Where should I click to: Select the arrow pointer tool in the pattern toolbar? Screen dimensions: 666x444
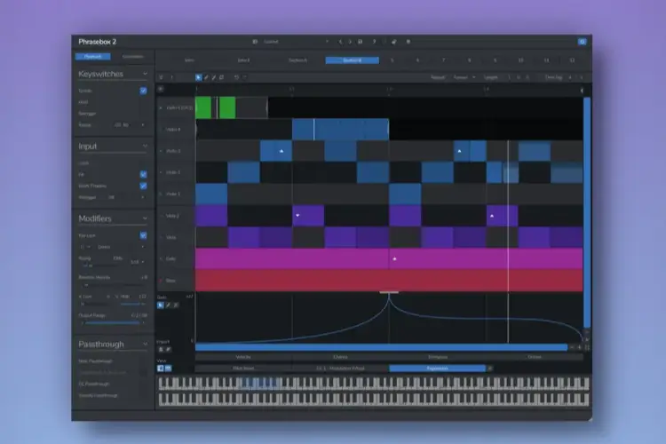click(198, 77)
